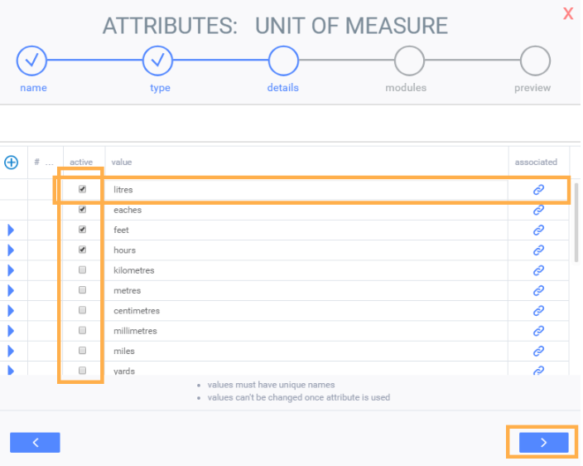This screenshot has width=583, height=466.
Task: Click associated link icon for hours
Action: click(x=538, y=250)
